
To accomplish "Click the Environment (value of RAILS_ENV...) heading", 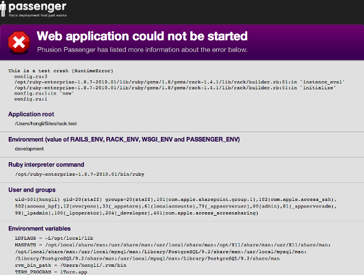I will pos(124,139).
